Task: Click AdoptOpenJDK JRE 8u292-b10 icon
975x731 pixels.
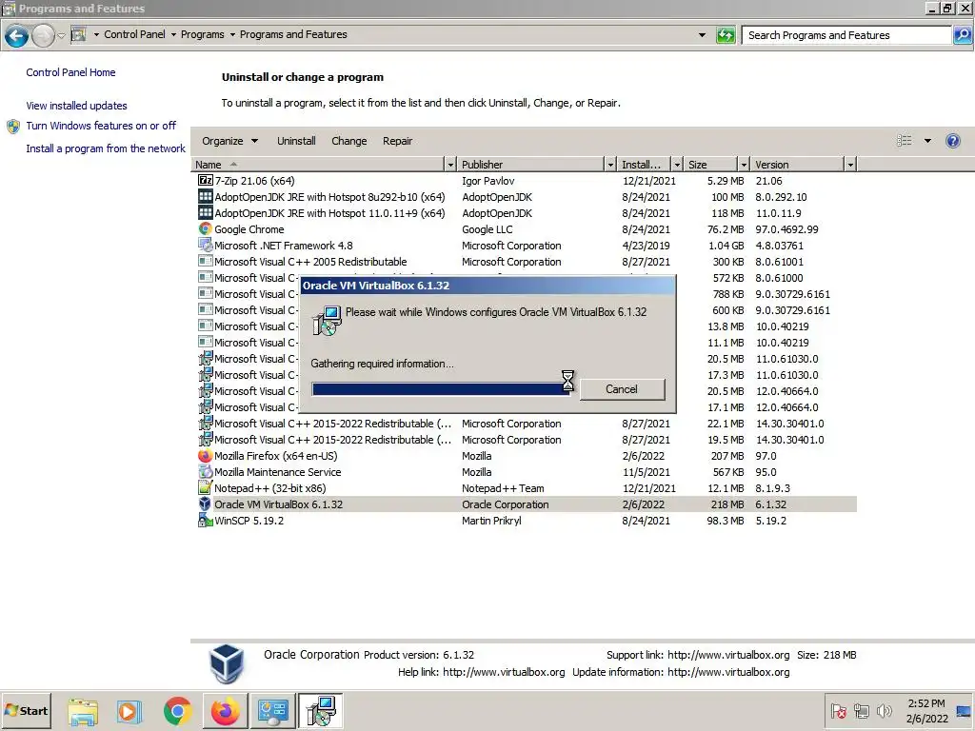Action: 206,196
